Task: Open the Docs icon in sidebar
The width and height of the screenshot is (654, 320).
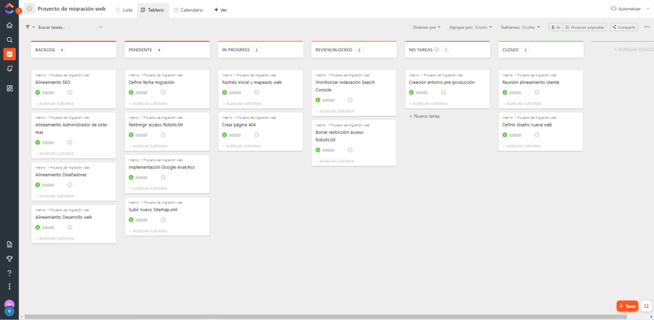Action: (x=10, y=245)
